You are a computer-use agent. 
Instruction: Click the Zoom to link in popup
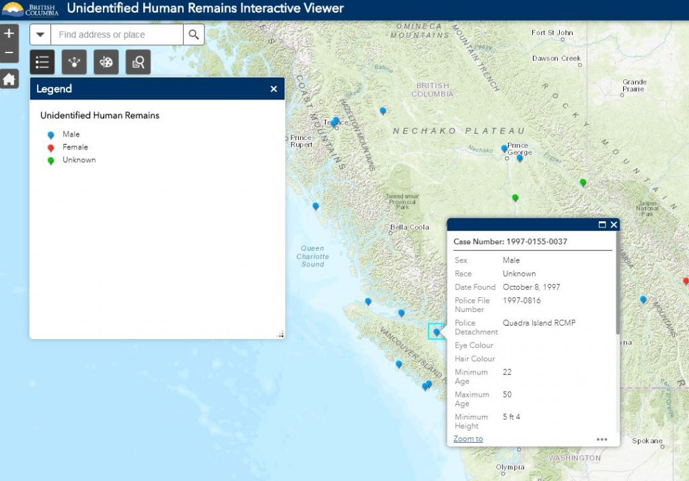pos(467,439)
